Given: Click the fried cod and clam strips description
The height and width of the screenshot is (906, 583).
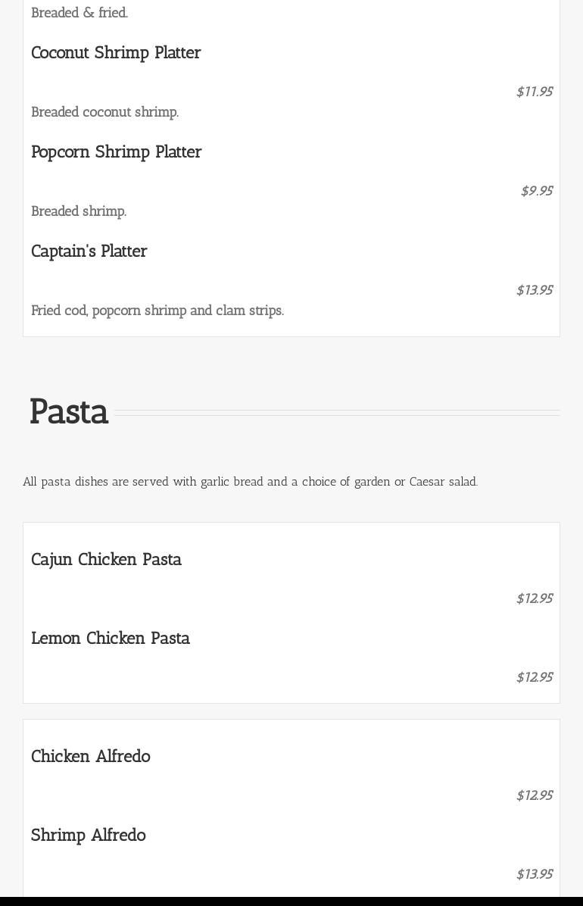Looking at the screenshot, I should tap(157, 311).
